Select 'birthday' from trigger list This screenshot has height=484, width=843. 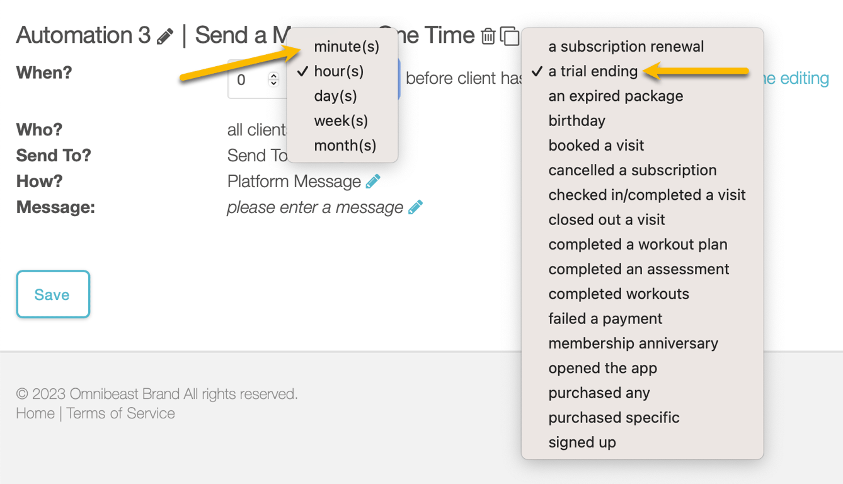[x=576, y=120]
